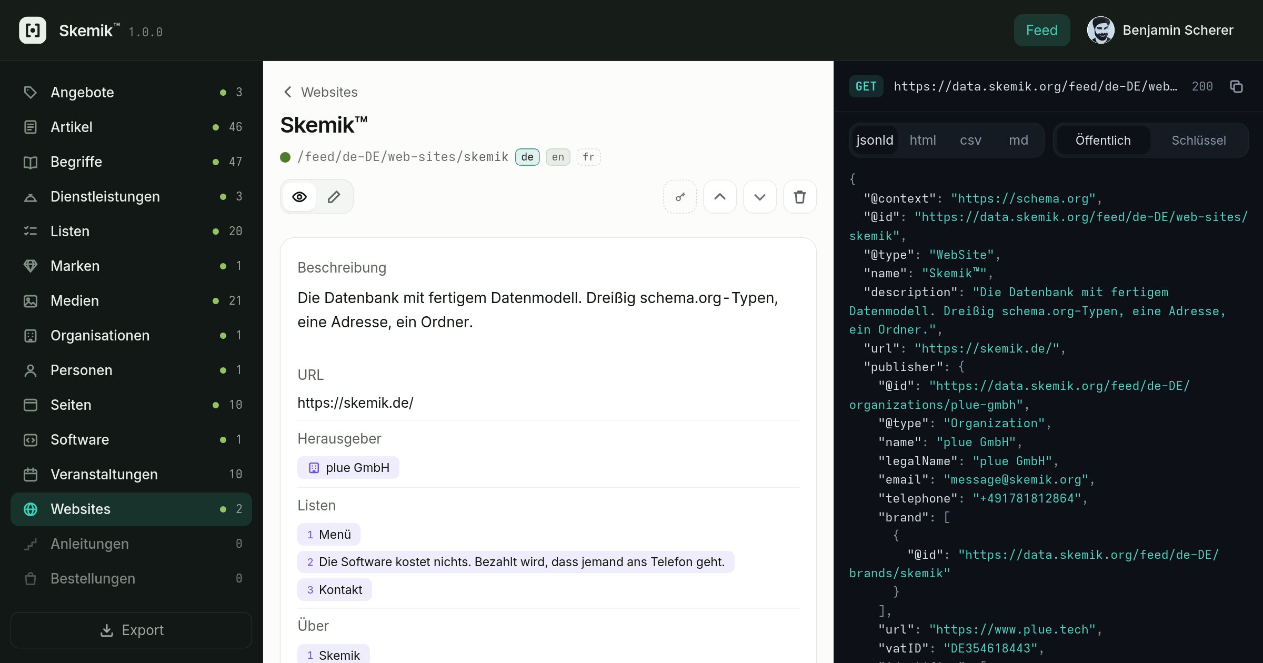Switch to html format tab
Screen dimensions: 1263x663
point(923,140)
